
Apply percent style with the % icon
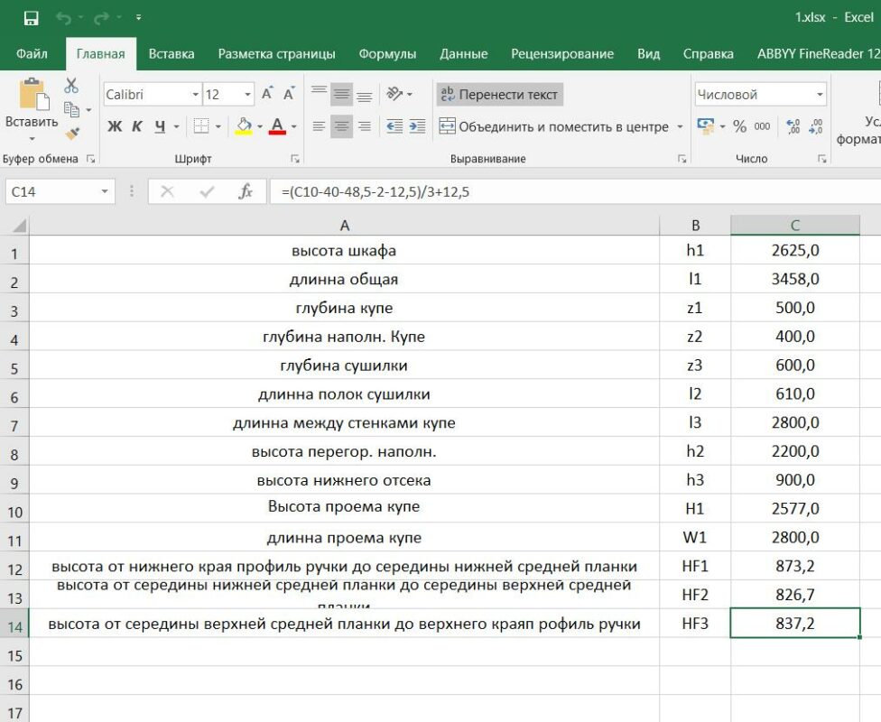pos(739,126)
